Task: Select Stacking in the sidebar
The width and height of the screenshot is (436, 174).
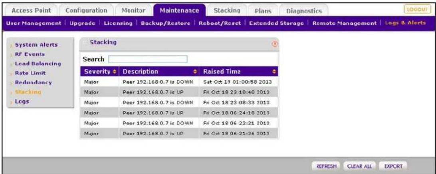Action: 28,92
